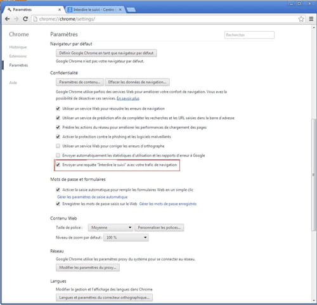Open Gérer les paramètres de saisie automatique link

pos(93,197)
